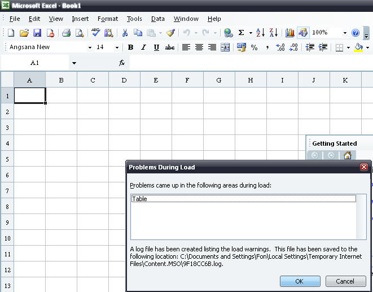The height and width of the screenshot is (292, 373).
Task: Open the zoom 100% dropdown
Action: (345, 33)
